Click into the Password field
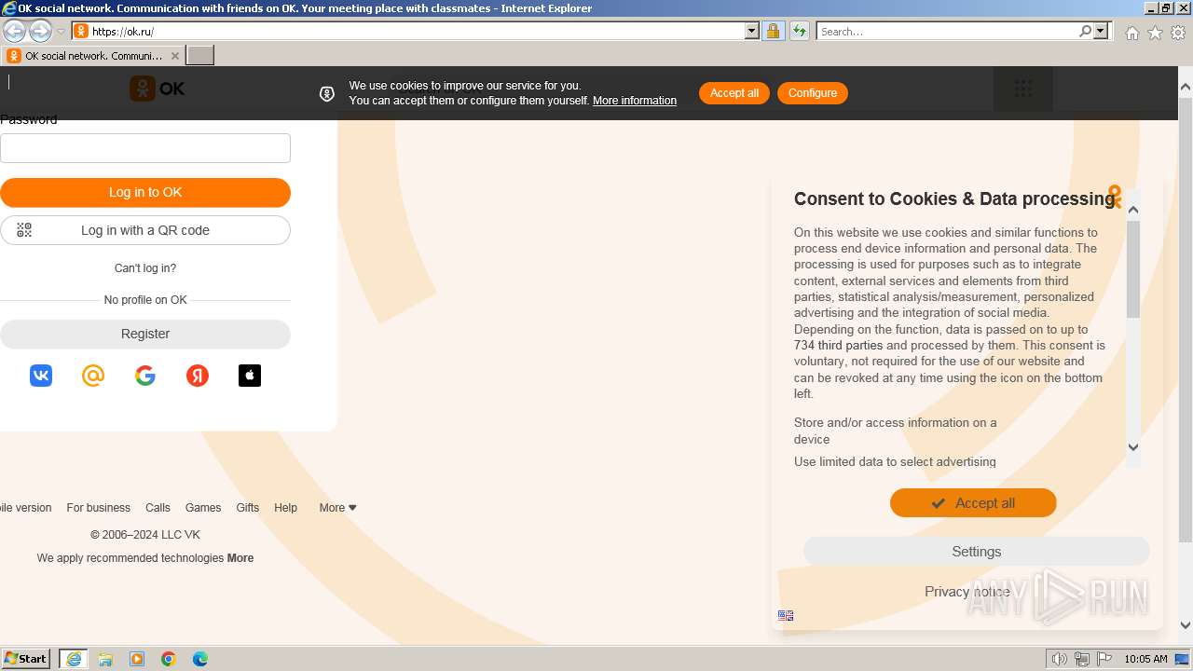The image size is (1193, 671). point(145,148)
